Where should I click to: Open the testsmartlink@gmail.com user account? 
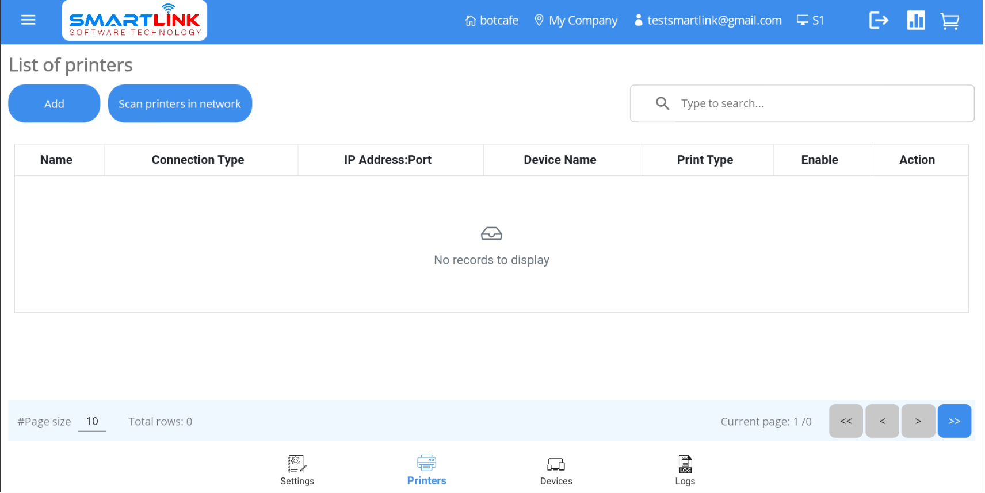click(x=709, y=21)
